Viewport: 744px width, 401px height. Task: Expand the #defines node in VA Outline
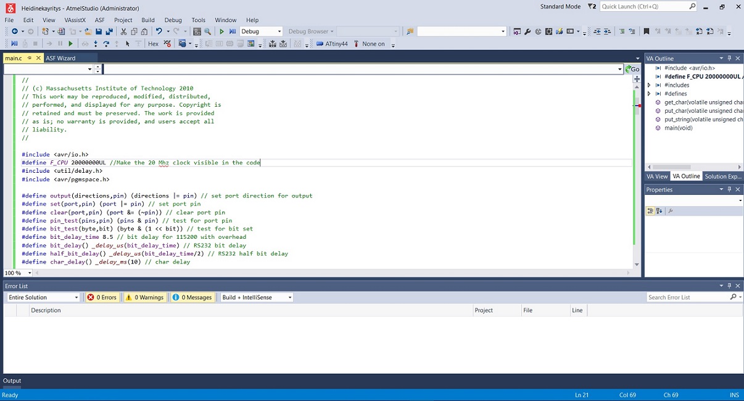(648, 93)
